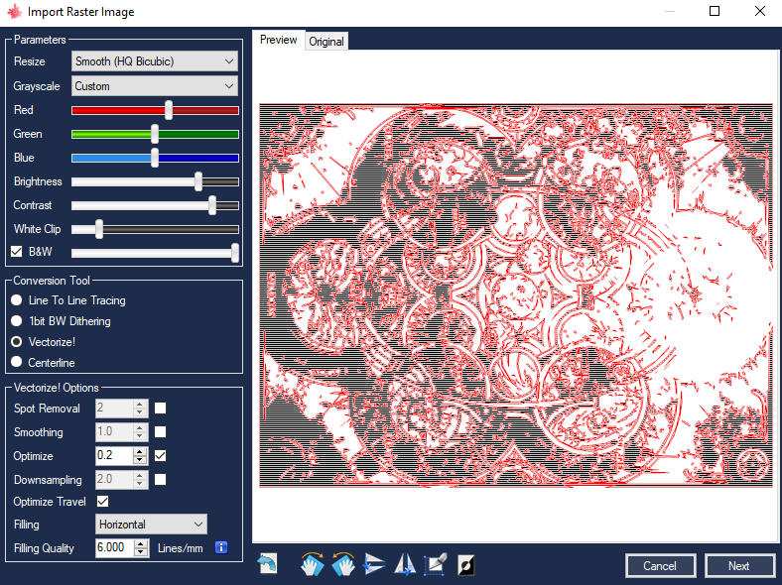This screenshot has height=585, width=782.
Task: Decrease Filling Quality with down arrow
Action: click(141, 552)
